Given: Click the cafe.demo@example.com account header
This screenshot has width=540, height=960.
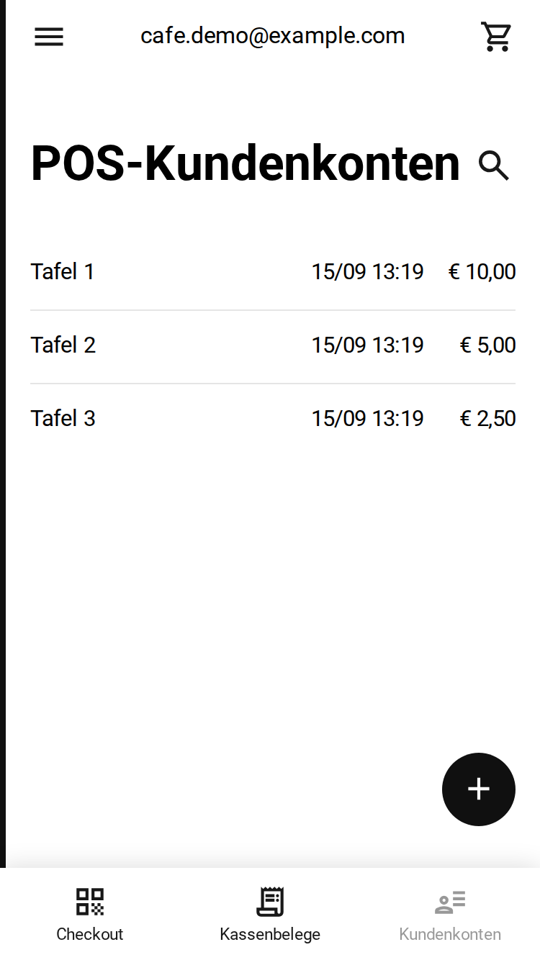Looking at the screenshot, I should [272, 35].
